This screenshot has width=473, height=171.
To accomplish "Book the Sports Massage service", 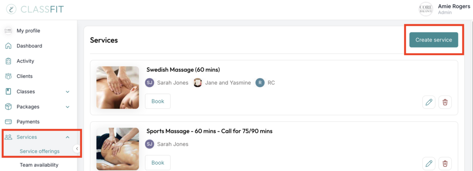I will 158,163.
